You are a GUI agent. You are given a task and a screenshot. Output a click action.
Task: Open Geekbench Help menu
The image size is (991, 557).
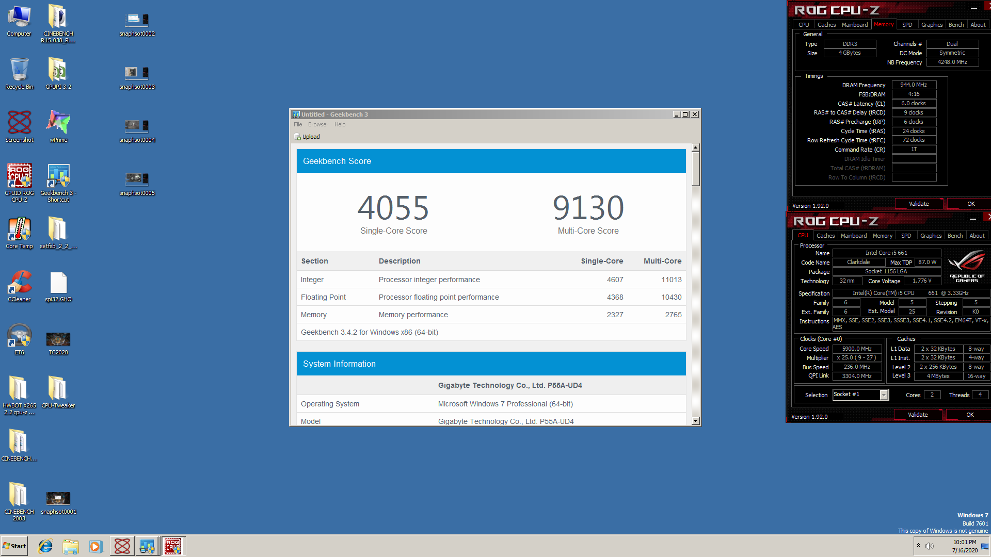pyautogui.click(x=340, y=124)
